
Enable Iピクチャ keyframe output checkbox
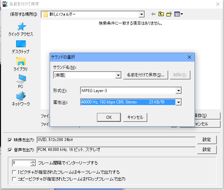pyautogui.click(x=14, y=172)
